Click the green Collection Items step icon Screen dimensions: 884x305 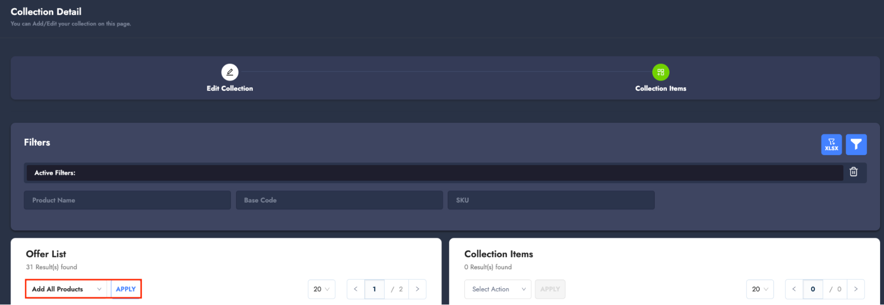click(x=660, y=72)
